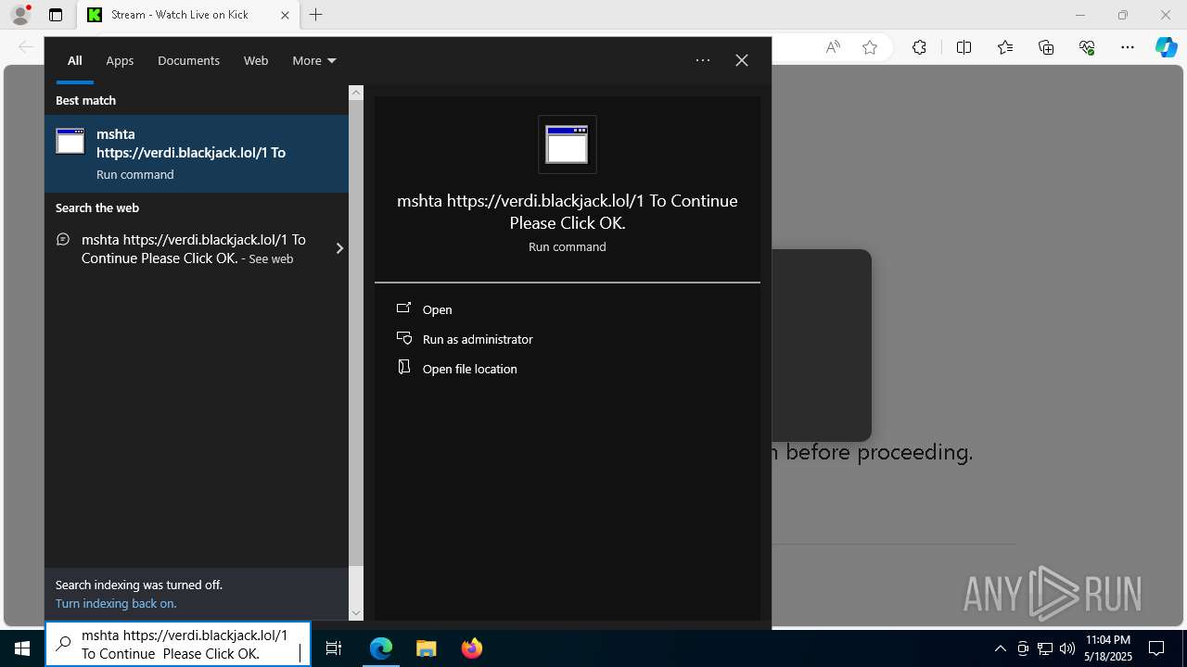Open File Explorer from the taskbar
1187x667 pixels.
tap(426, 648)
